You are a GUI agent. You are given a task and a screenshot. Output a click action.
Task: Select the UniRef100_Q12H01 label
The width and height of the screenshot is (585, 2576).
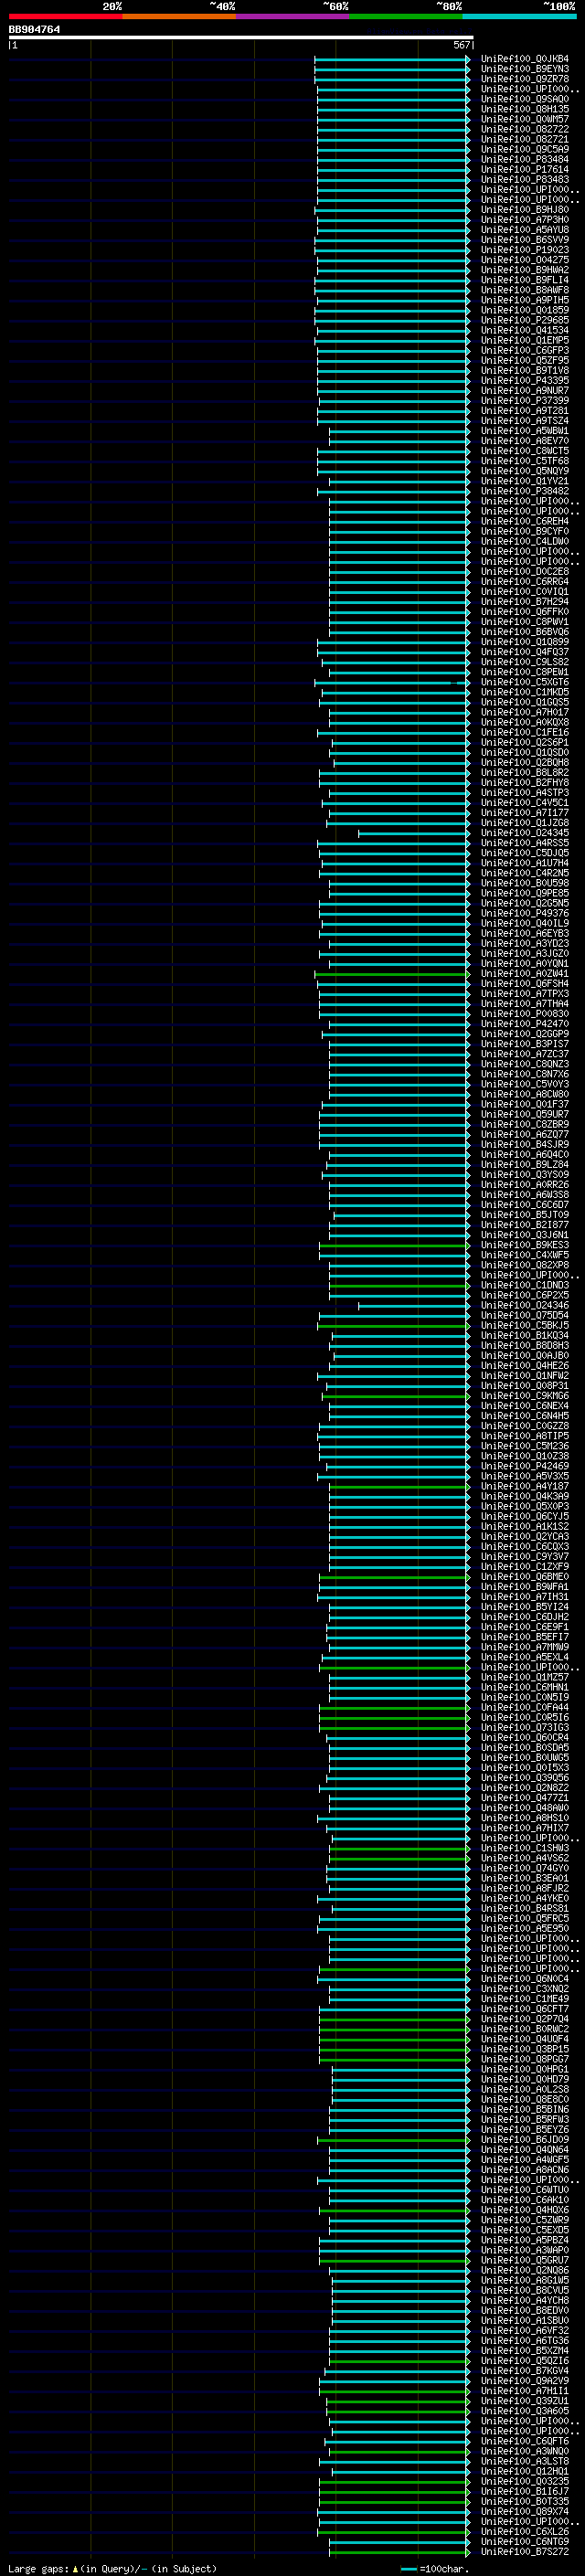coord(525,2471)
